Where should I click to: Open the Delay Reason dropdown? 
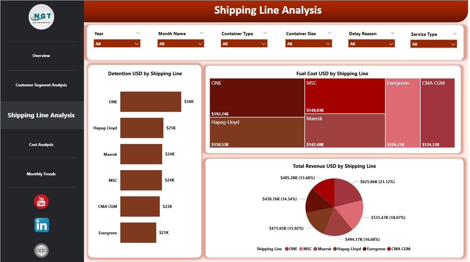click(x=371, y=43)
